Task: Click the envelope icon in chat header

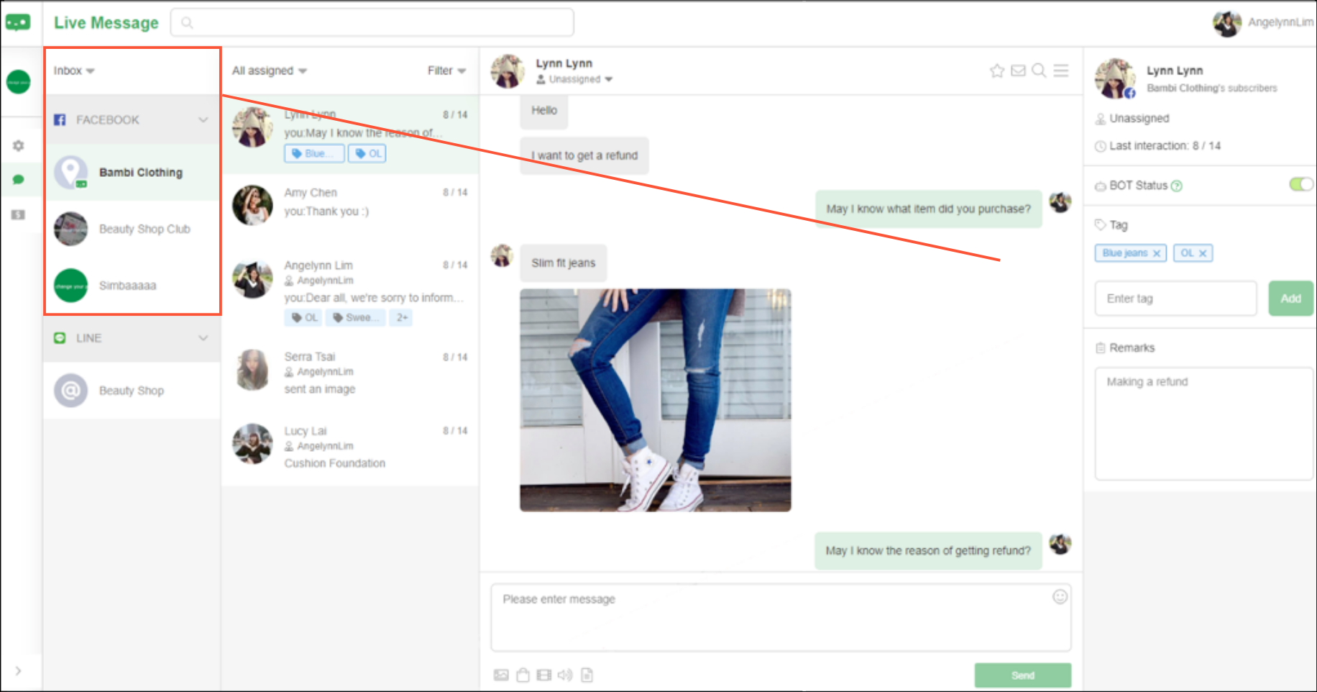Action: tap(1018, 70)
